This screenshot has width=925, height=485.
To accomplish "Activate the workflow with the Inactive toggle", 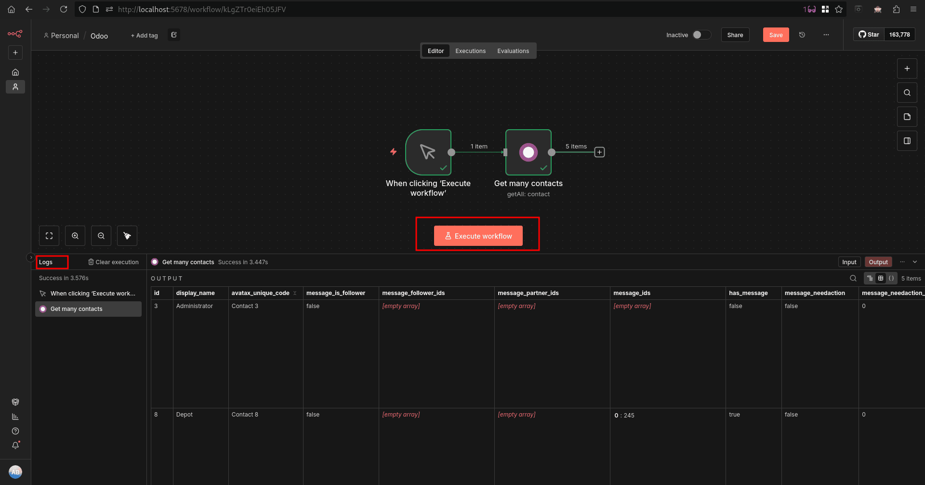I will (x=701, y=35).
